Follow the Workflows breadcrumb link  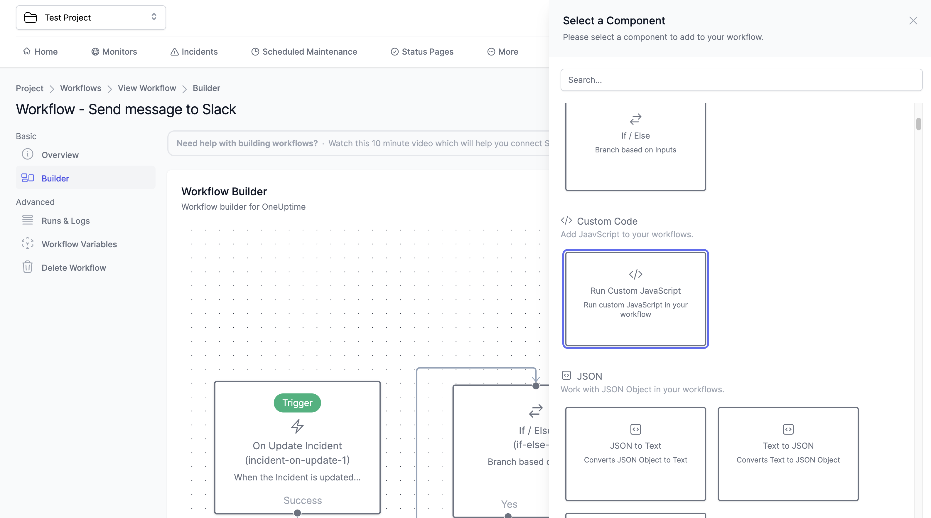(81, 88)
